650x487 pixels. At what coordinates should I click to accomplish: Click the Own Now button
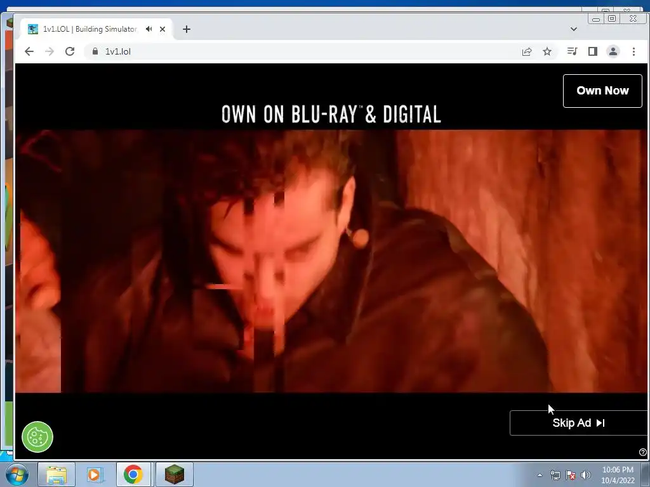(x=602, y=91)
